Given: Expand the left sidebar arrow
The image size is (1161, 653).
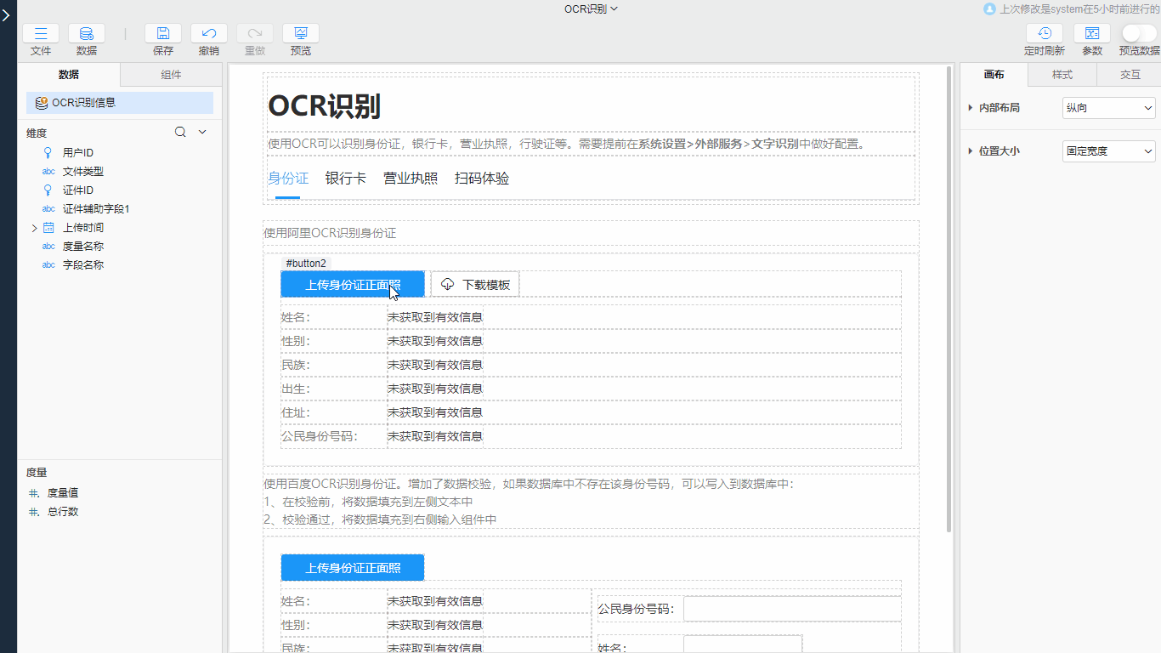Looking at the screenshot, I should pyautogui.click(x=7, y=14).
